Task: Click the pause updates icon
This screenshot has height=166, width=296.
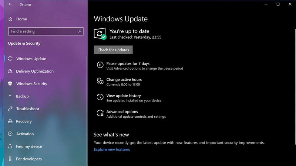Action: click(100, 65)
